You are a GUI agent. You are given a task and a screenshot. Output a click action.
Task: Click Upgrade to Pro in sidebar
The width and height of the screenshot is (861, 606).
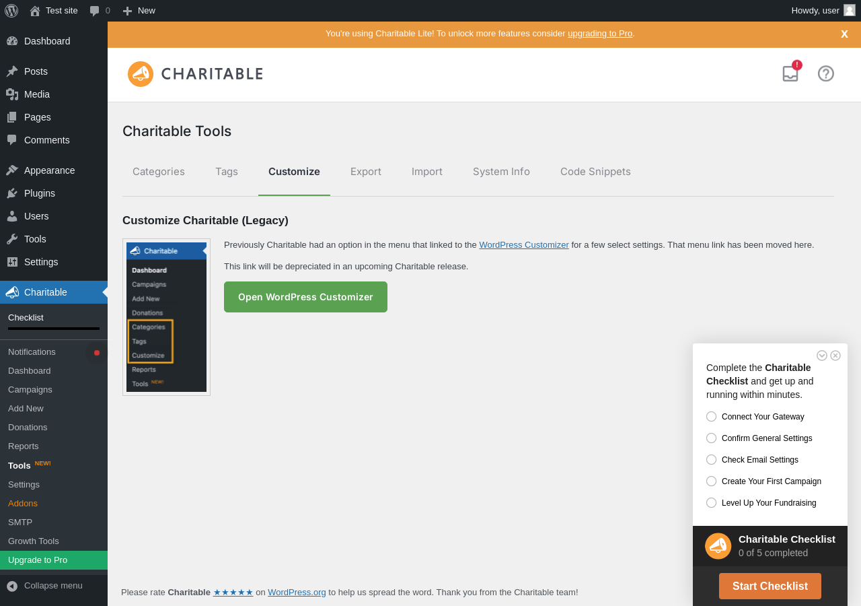[54, 560]
